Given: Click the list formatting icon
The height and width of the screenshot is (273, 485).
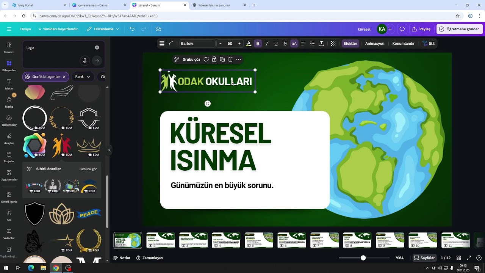Looking at the screenshot, I should point(312,44).
